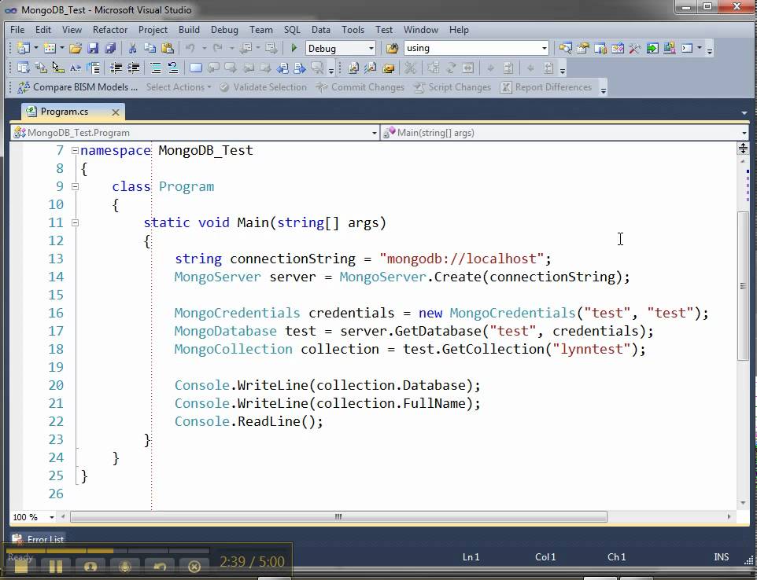Open the Properties Window toolbar icon
The image size is (757, 580).
coord(583,48)
